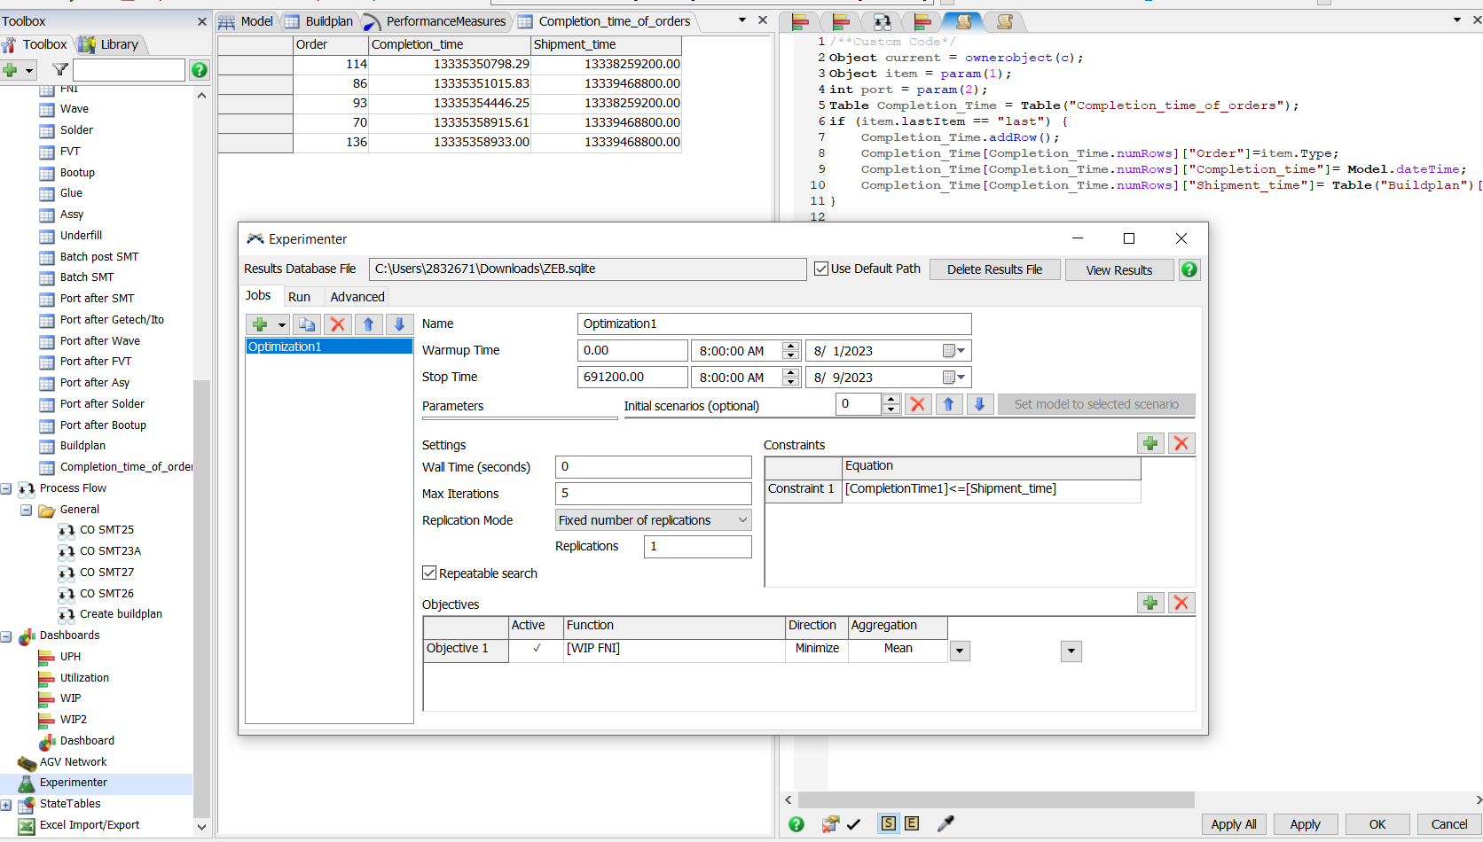
Task: Duplicate the selected job with copy icon
Action: (x=307, y=324)
